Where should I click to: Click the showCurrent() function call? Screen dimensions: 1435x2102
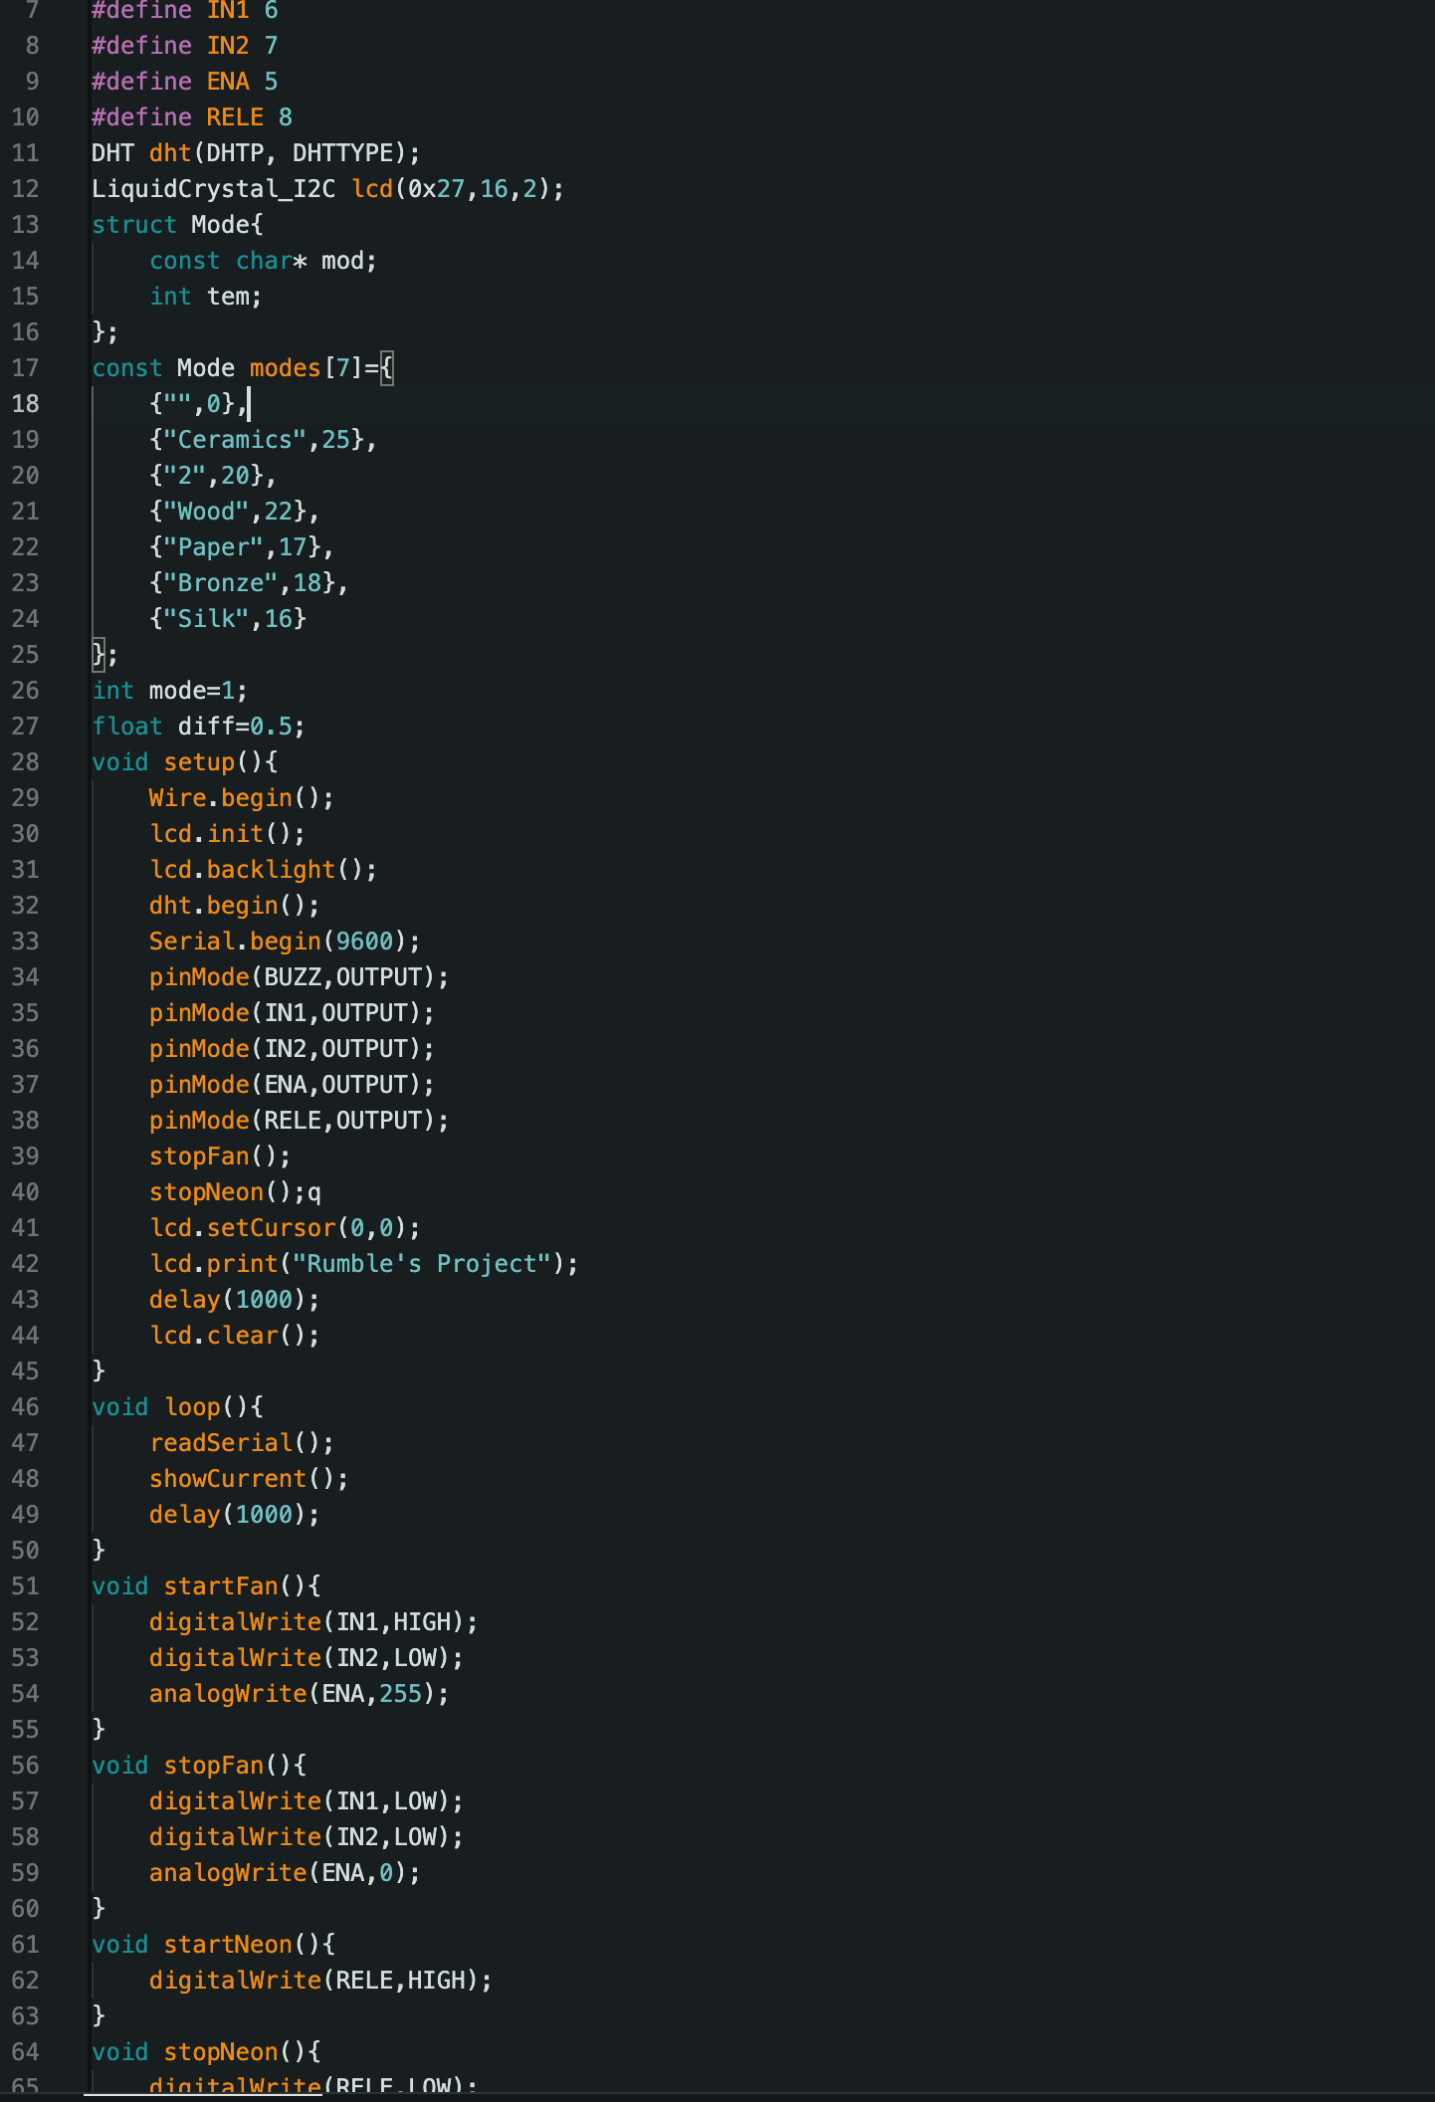point(248,1479)
